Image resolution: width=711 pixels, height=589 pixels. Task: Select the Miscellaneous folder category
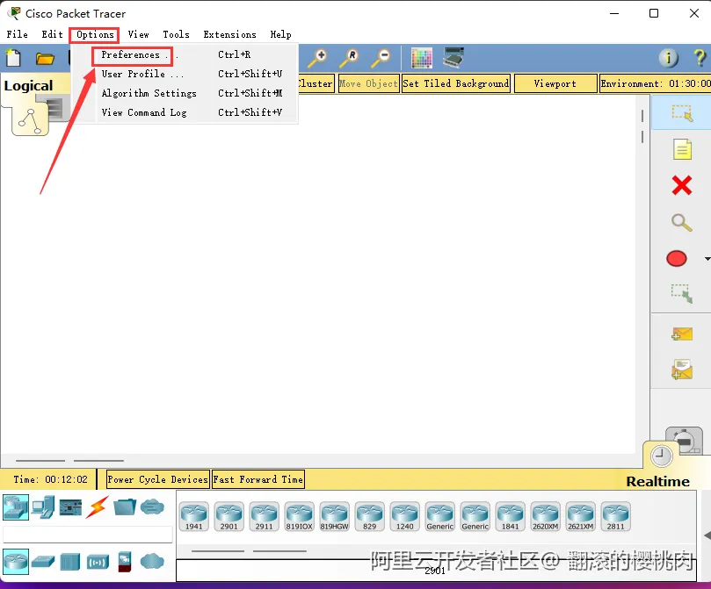pos(125,507)
